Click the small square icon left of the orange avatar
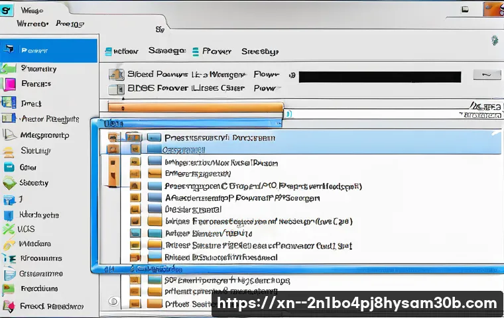504x318 pixels. tap(465, 9)
